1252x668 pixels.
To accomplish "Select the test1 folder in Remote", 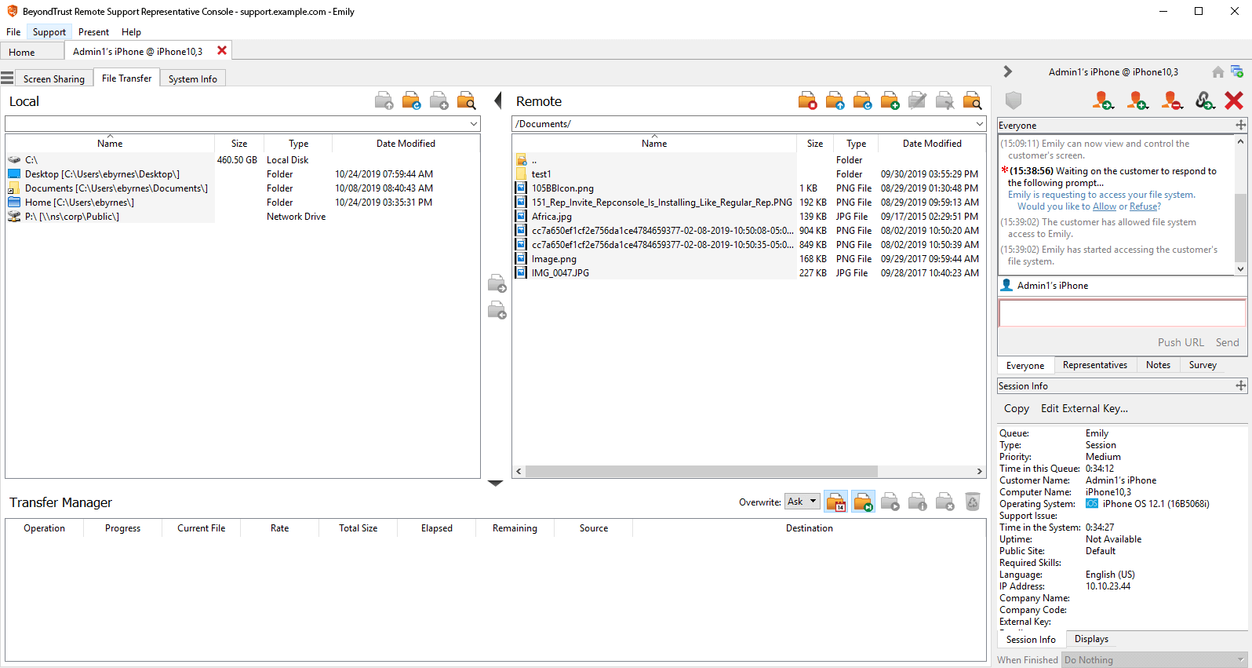I will 541,174.
